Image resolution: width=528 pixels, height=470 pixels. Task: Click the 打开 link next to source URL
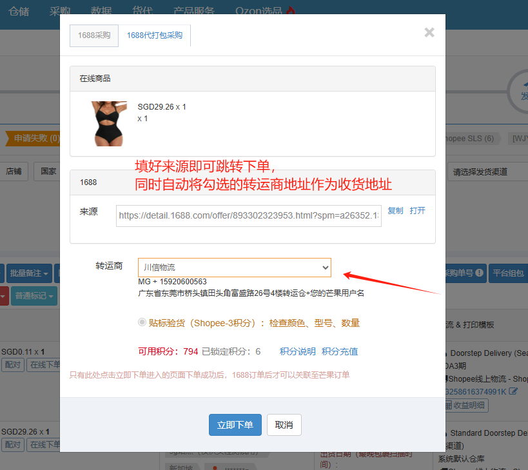point(417,211)
